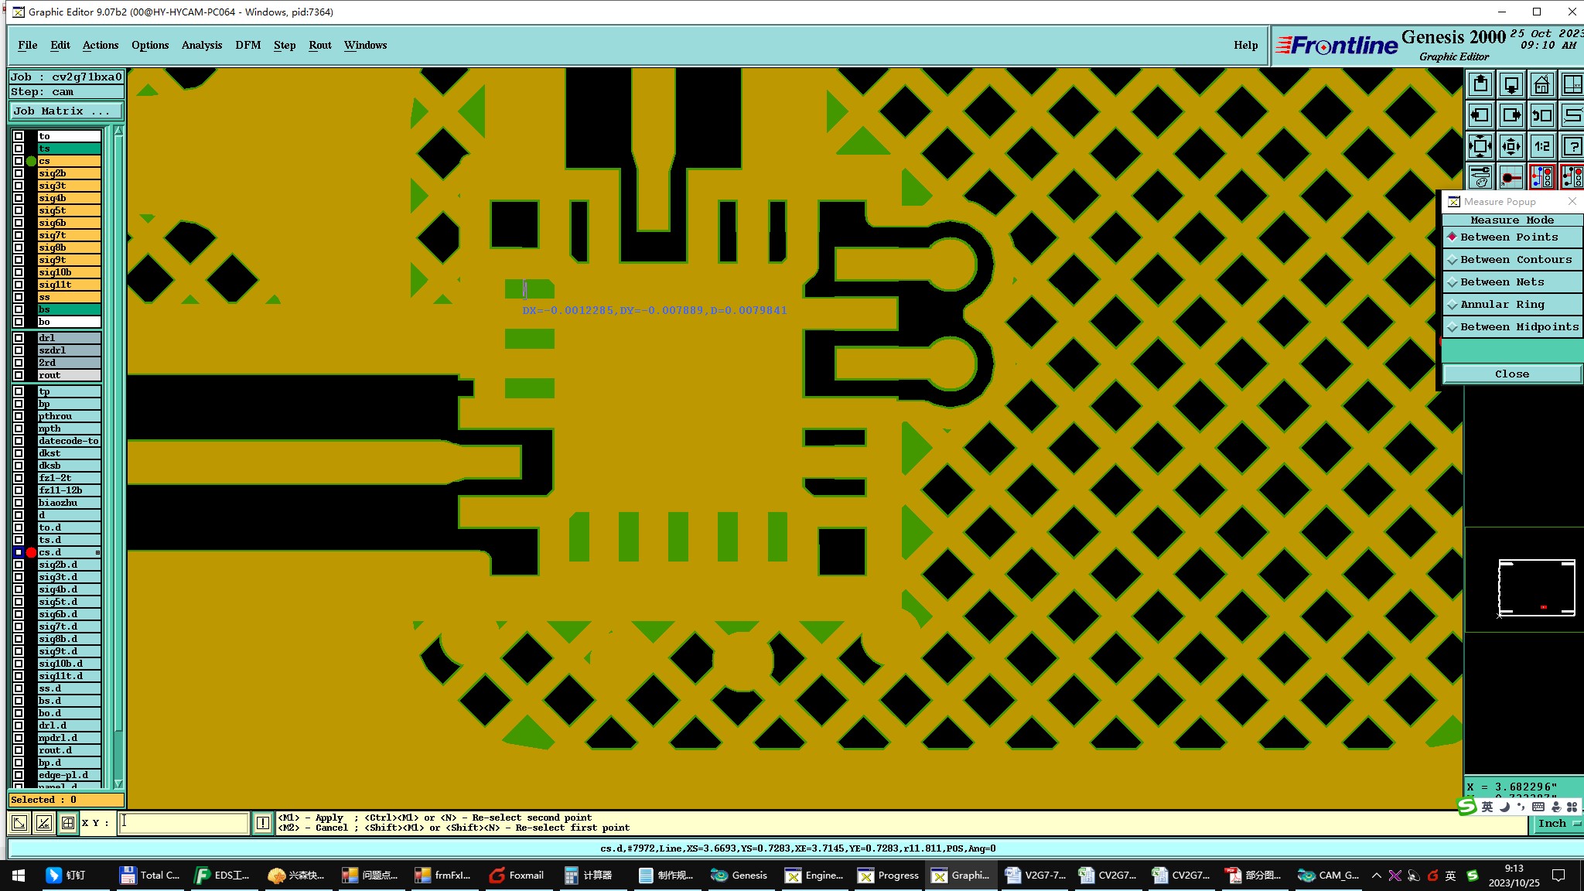Toggle checkbox for the sig2b layer
This screenshot has width=1584, height=891.
pyautogui.click(x=19, y=173)
